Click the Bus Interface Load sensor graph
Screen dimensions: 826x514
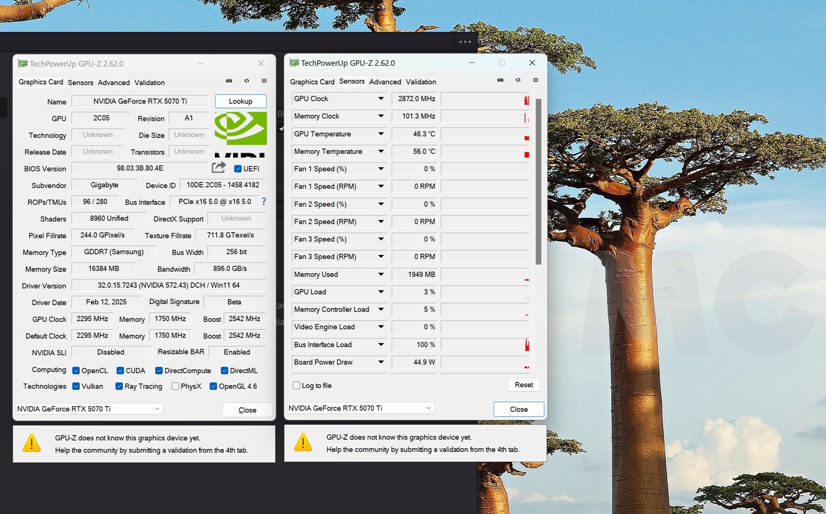(x=485, y=345)
